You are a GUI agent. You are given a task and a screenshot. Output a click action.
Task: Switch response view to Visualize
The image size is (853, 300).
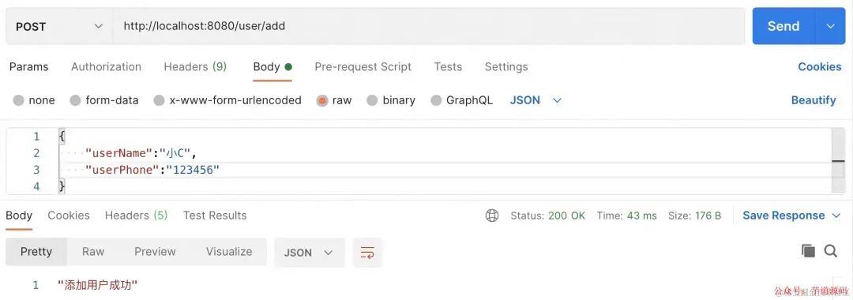click(229, 252)
